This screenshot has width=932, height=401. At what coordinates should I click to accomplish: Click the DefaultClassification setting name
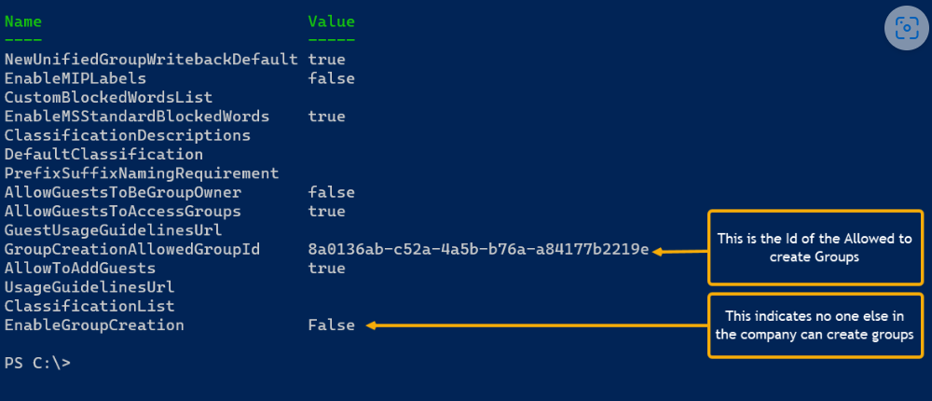[103, 154]
